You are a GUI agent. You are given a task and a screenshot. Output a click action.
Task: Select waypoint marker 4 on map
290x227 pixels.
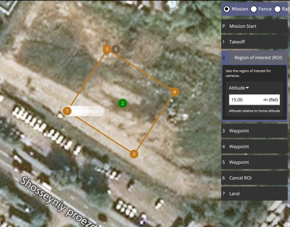pos(175,92)
